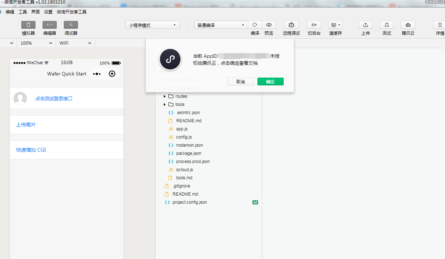Viewport: 445px width, 259px height.
Task: Open .eslintrc.json file
Action: click(x=188, y=113)
